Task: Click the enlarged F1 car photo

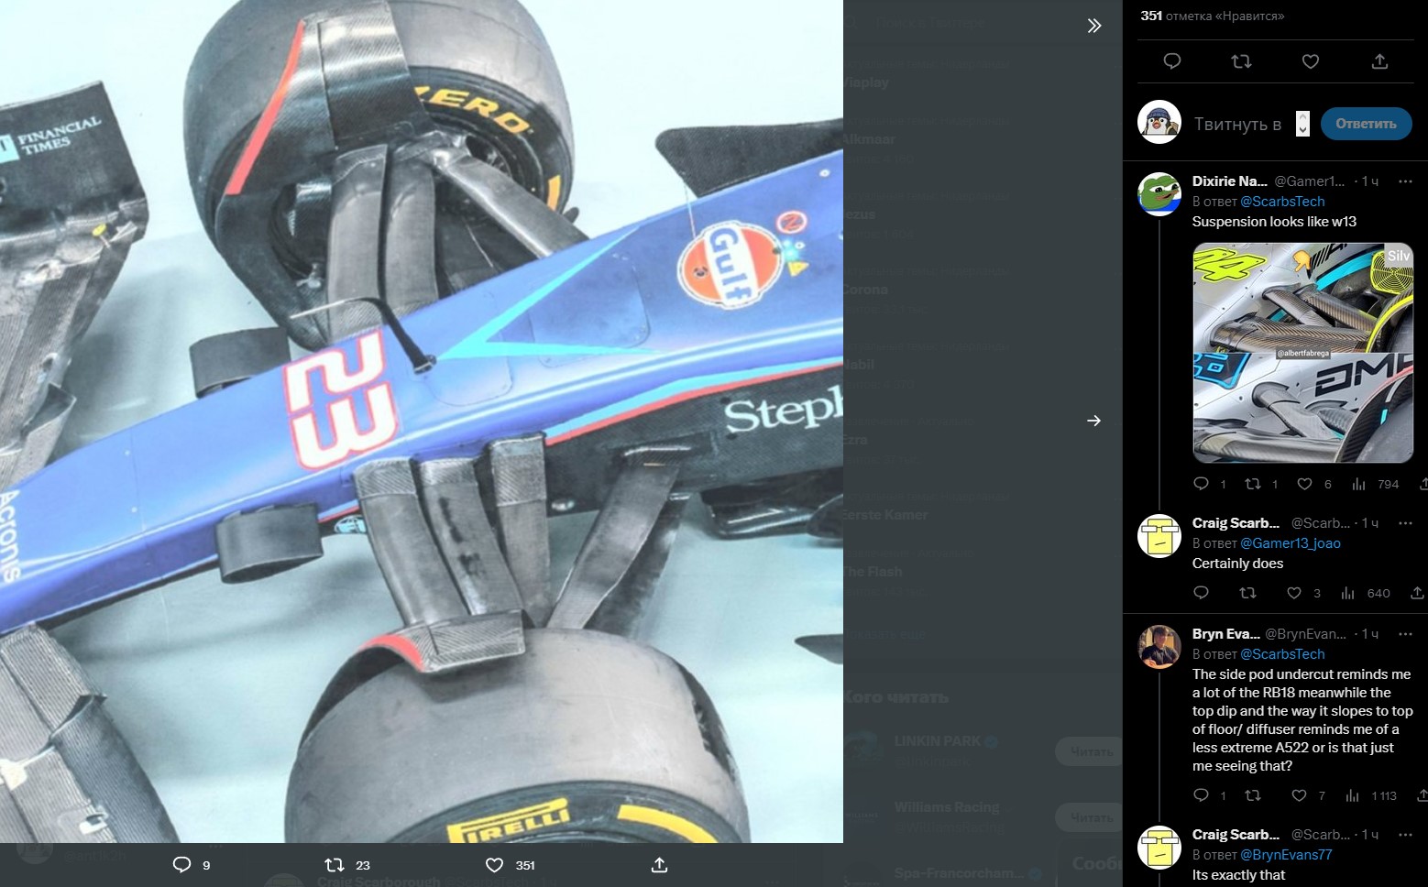Action: (x=422, y=422)
